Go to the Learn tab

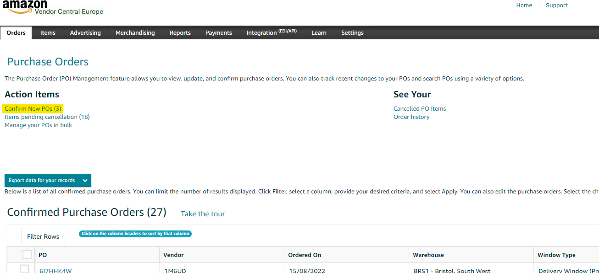(x=319, y=33)
